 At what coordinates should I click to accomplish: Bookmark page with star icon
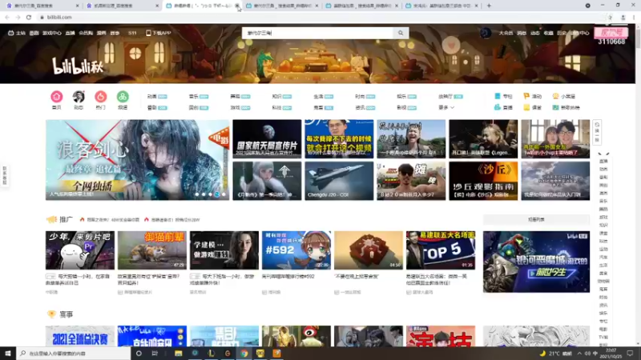[610, 17]
